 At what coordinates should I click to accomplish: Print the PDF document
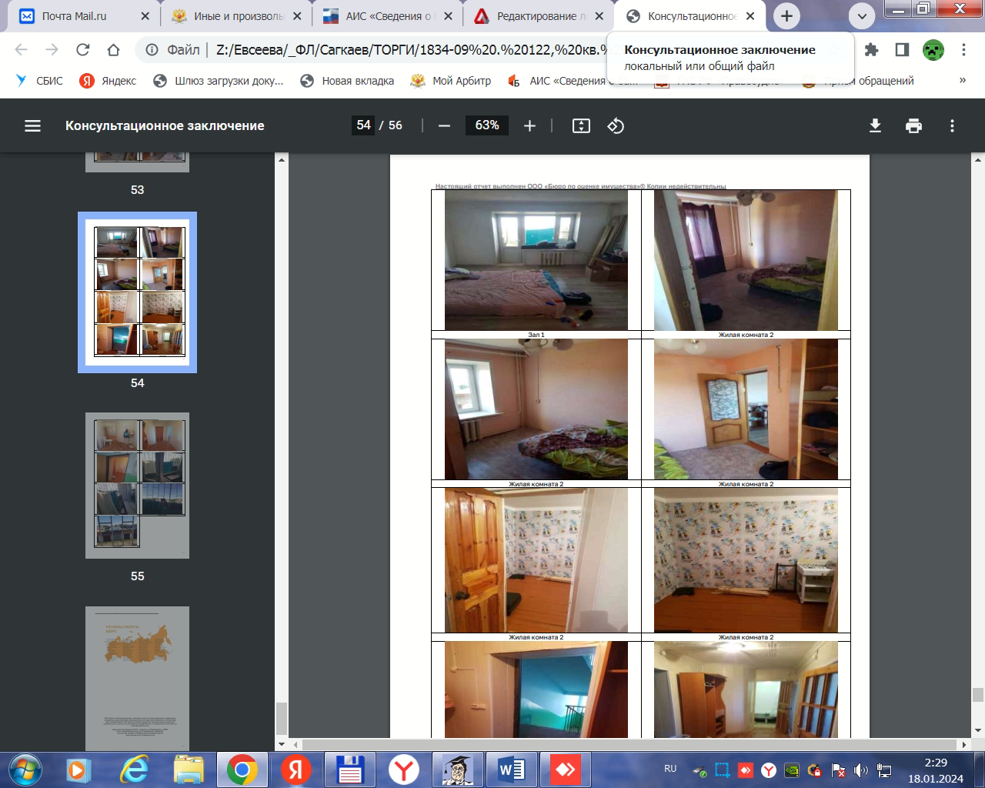click(913, 125)
